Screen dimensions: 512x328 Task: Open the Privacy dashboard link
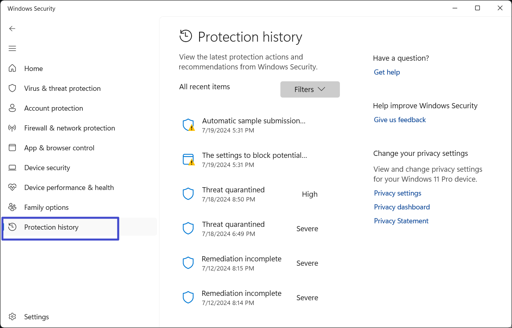point(402,207)
